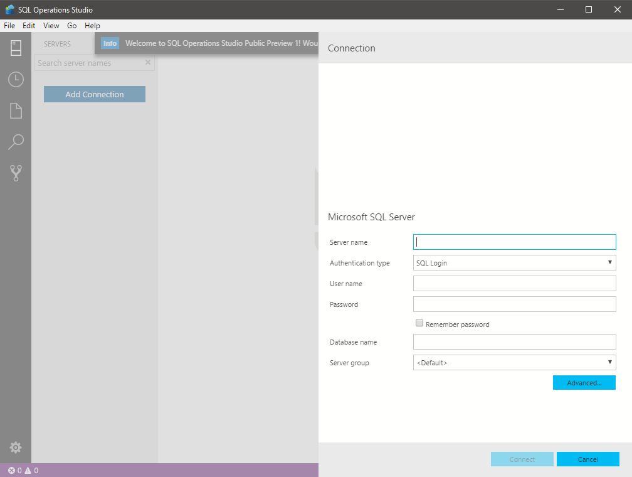Focus the Password input field
The height and width of the screenshot is (477, 632).
[514, 304]
